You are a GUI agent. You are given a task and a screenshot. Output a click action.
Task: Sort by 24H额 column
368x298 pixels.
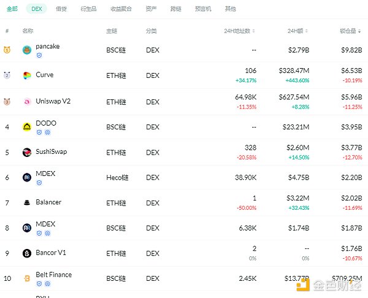(x=301, y=31)
